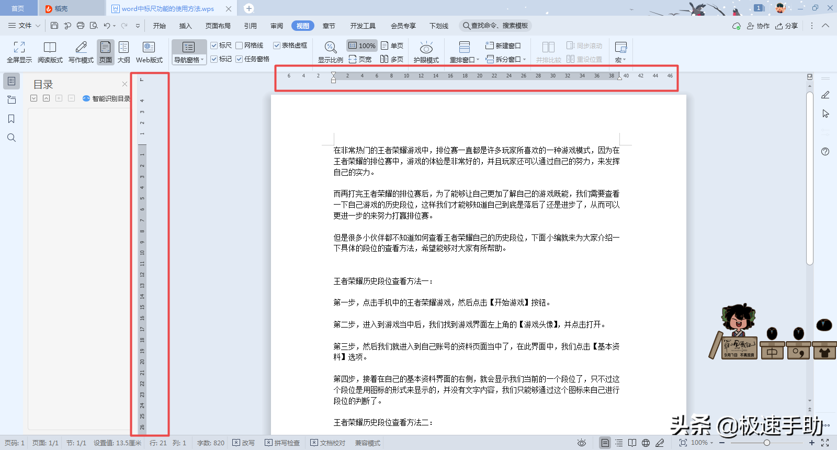Click the Undo arrow icon
The height and width of the screenshot is (450, 837).
point(107,25)
